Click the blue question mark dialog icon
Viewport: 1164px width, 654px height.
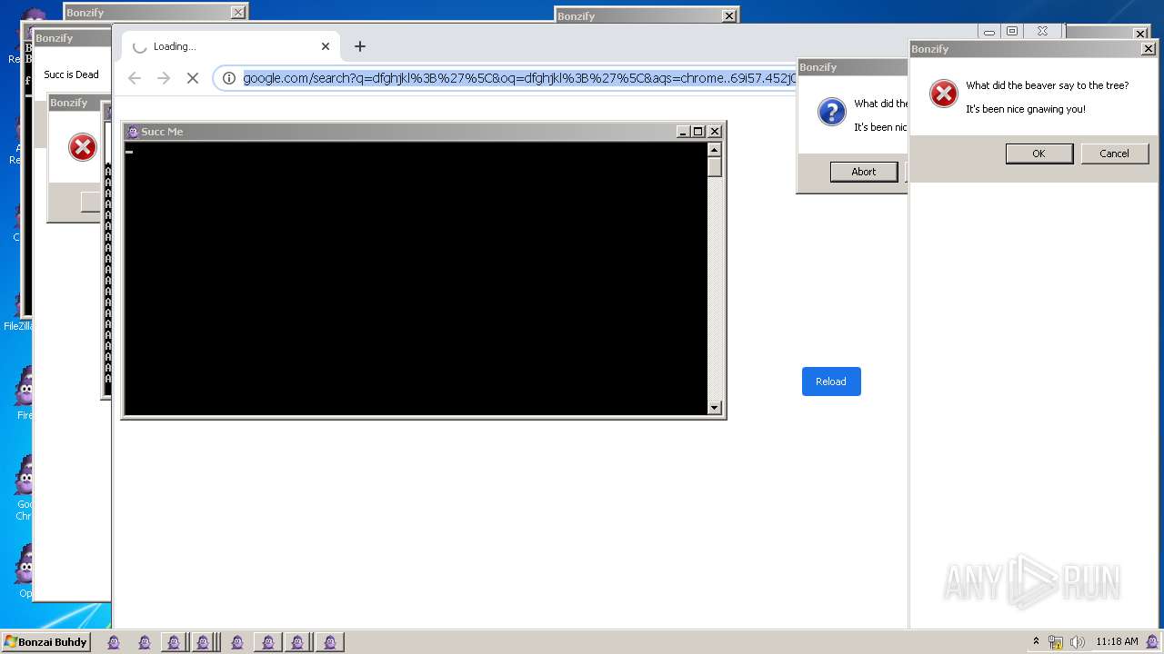(x=832, y=112)
